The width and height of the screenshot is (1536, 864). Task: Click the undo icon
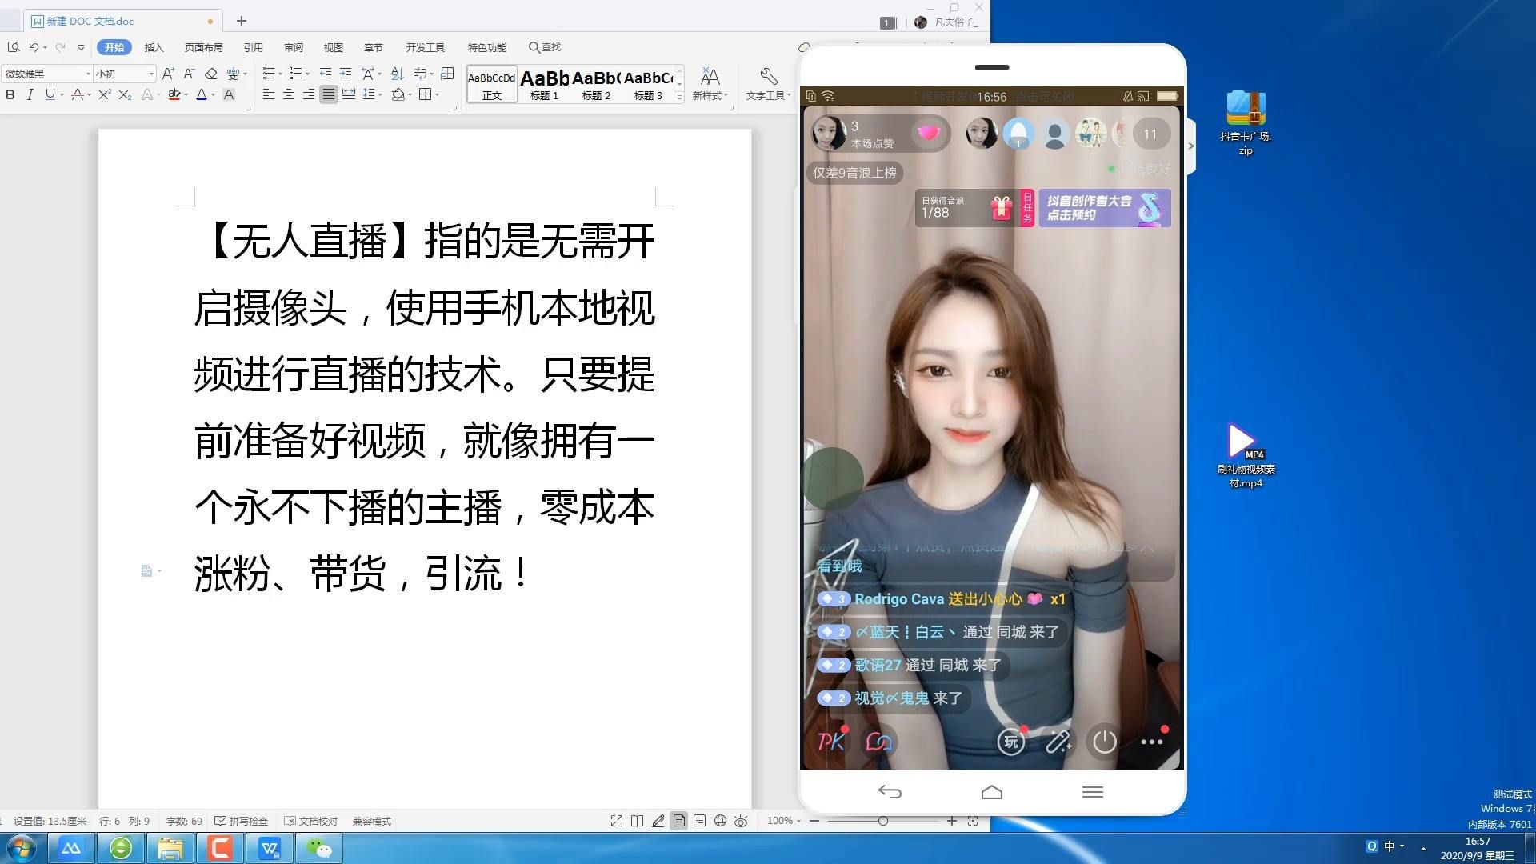point(34,47)
